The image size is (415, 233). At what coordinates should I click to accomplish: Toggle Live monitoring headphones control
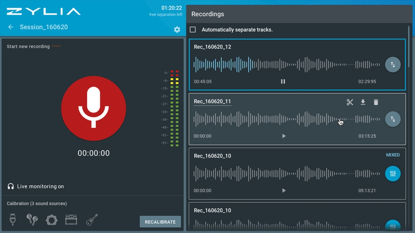[x=11, y=187]
